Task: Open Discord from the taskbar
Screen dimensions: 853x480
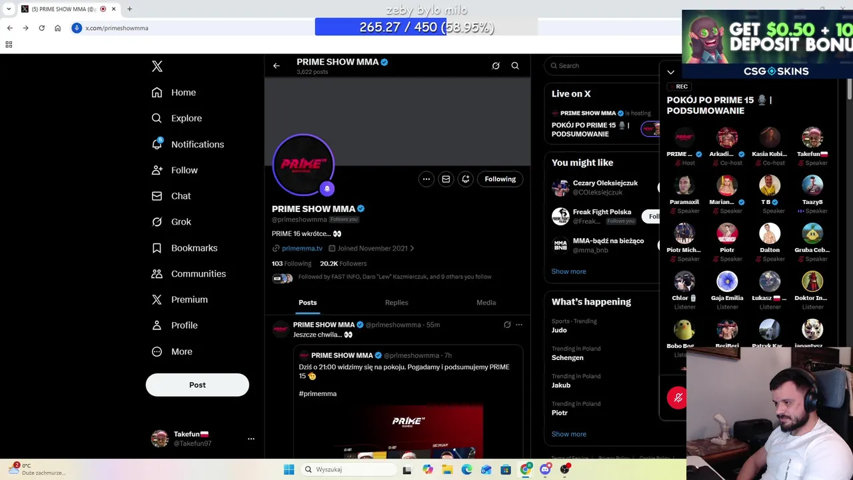Action: (x=545, y=469)
